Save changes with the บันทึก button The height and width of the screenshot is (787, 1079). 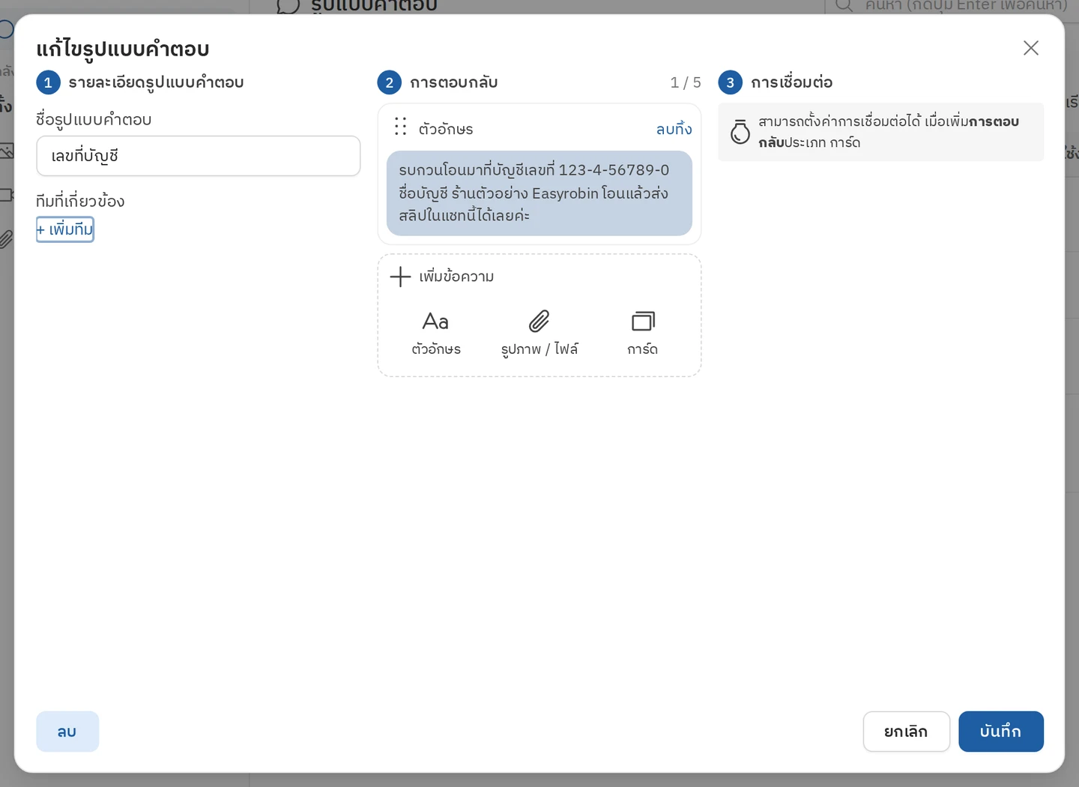pyautogui.click(x=1001, y=732)
